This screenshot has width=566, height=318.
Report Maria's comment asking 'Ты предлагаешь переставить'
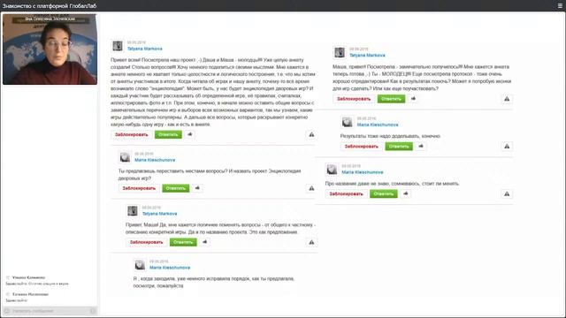click(x=311, y=188)
